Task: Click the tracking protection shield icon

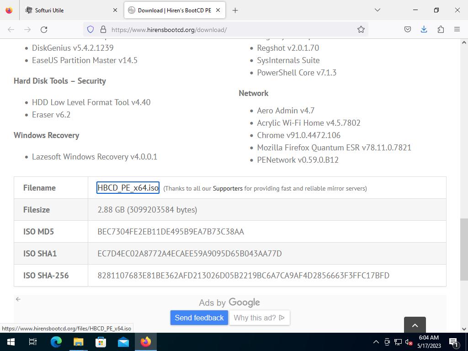Action: click(x=90, y=30)
